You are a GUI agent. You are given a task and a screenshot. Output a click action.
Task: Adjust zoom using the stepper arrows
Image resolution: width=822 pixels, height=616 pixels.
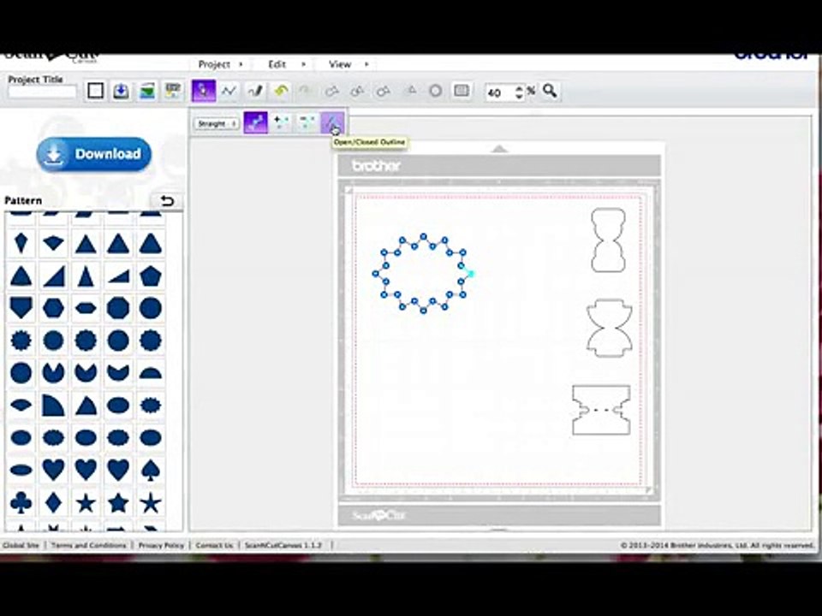pos(519,92)
